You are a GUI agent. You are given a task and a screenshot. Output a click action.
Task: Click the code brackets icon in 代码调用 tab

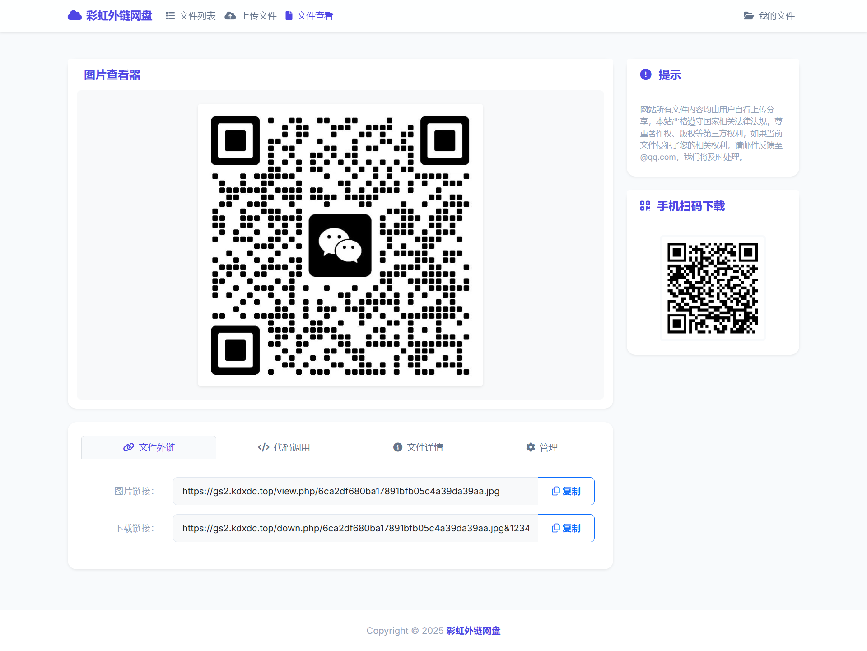pos(264,447)
